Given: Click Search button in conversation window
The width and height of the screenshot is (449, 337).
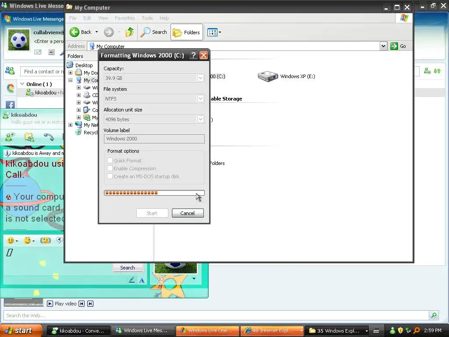Looking at the screenshot, I should pos(128,267).
